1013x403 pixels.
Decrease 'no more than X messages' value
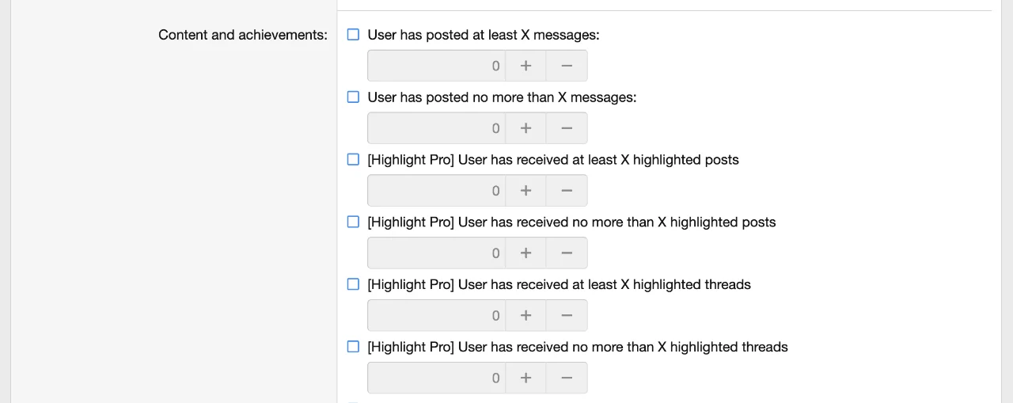coord(567,128)
